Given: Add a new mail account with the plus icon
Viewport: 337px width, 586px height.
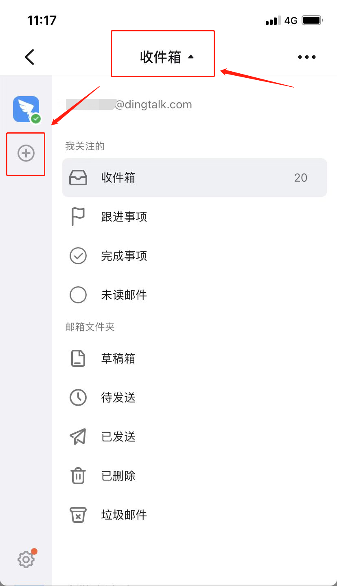Looking at the screenshot, I should (x=26, y=154).
